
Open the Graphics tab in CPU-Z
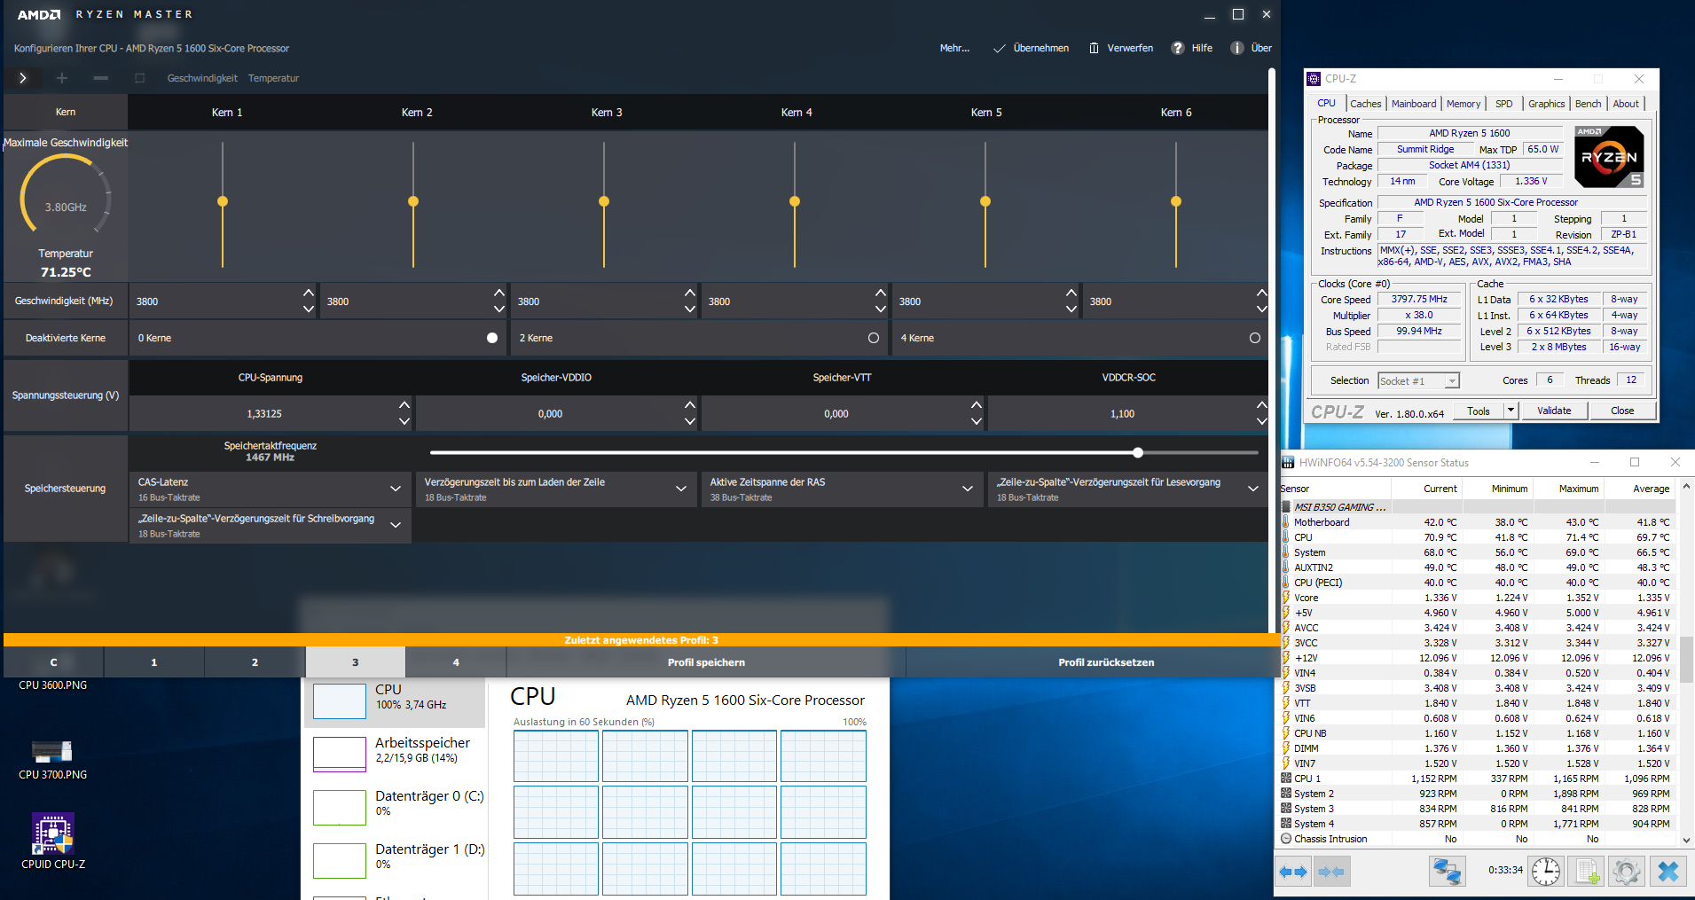1546,104
